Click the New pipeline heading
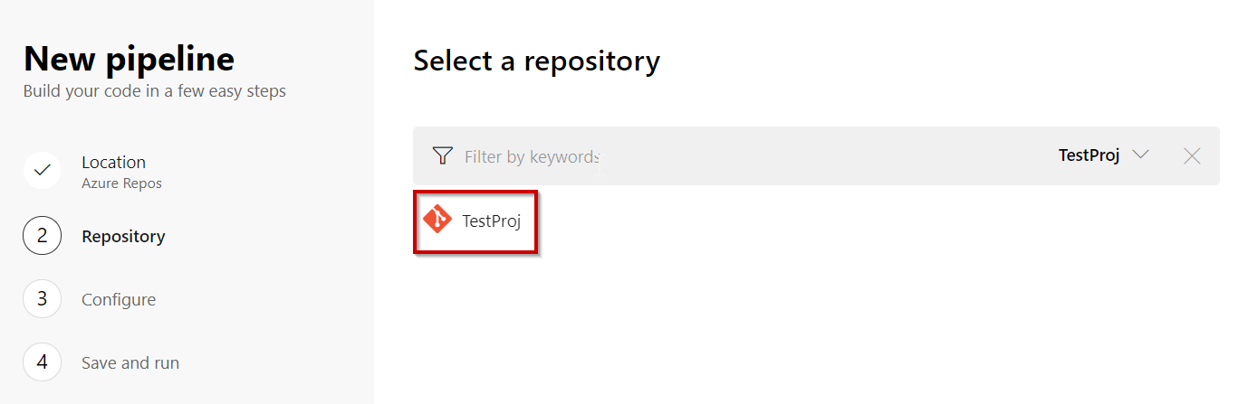The height and width of the screenshot is (404, 1238). coord(129,60)
